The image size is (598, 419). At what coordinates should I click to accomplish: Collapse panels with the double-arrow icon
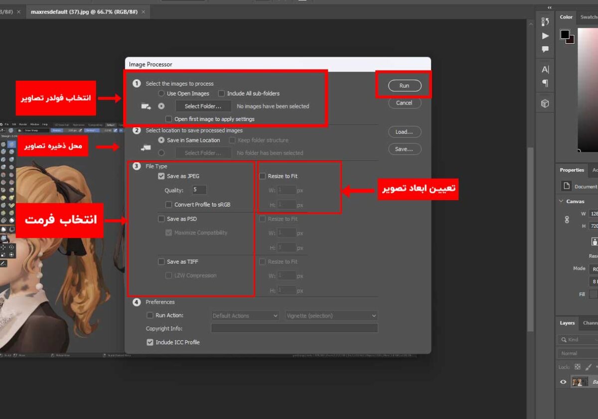coord(549,7)
